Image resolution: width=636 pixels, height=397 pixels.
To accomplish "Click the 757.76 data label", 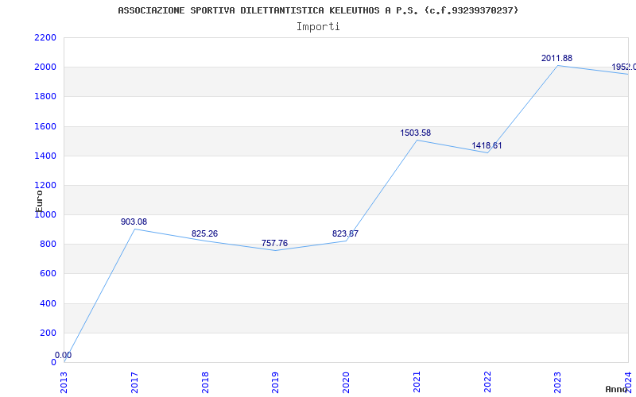I will pyautogui.click(x=274, y=244).
